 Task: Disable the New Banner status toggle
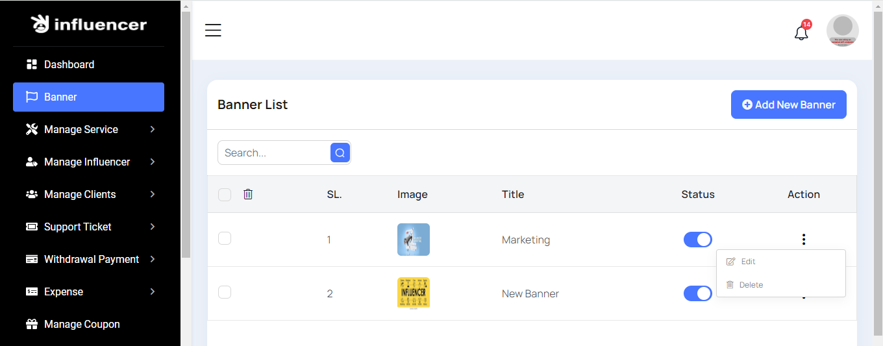coord(697,293)
